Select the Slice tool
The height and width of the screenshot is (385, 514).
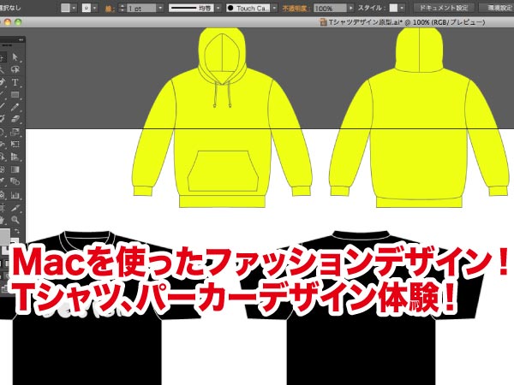(15, 208)
